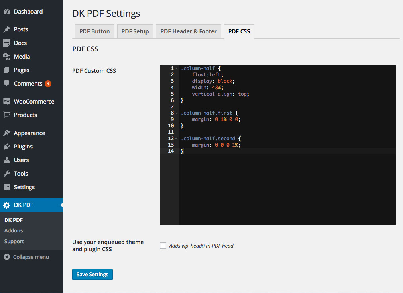Click the Media icon in sidebar

click(x=6, y=57)
